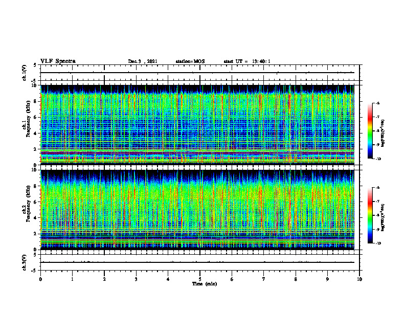Click the "-6" label on ch.1 color scale
This screenshot has width=405, height=313.
tap(378, 103)
